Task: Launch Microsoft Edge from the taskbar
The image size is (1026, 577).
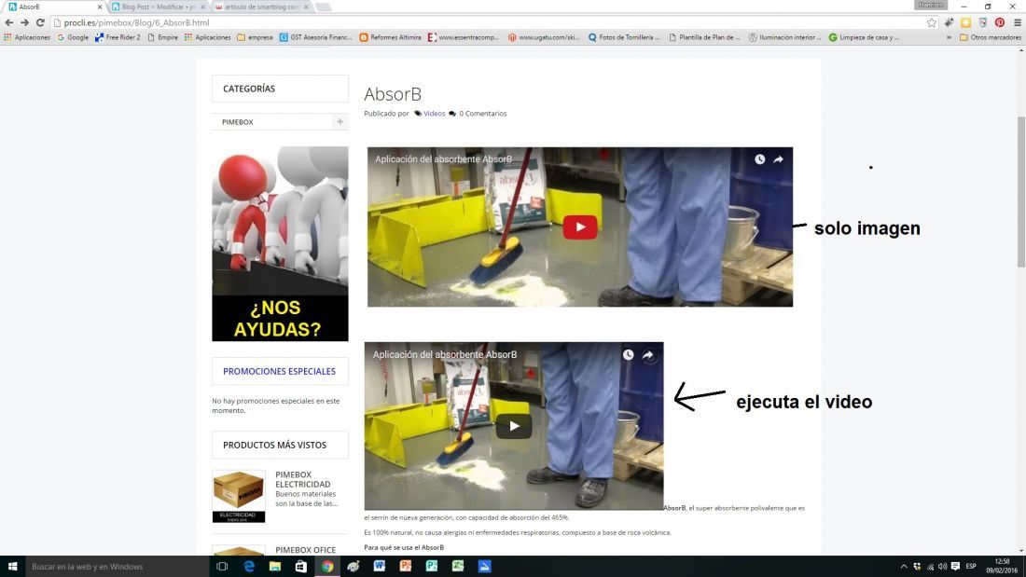Action: point(249,567)
